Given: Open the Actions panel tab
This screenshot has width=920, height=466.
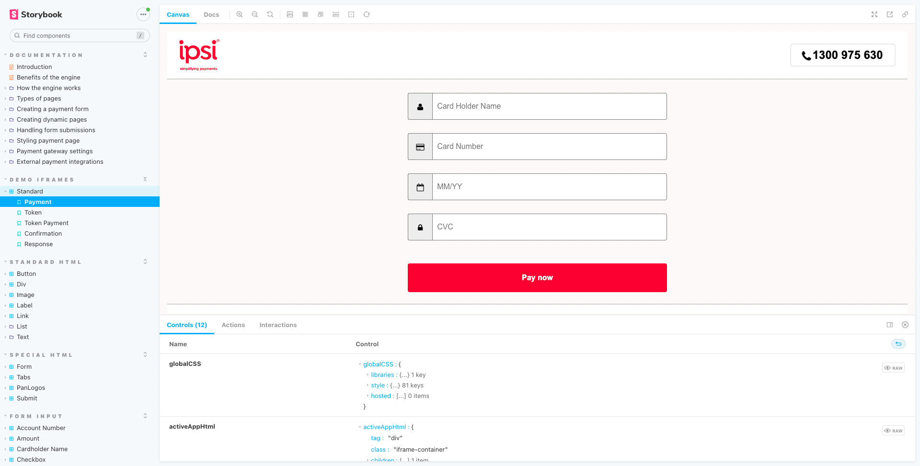Looking at the screenshot, I should [233, 325].
